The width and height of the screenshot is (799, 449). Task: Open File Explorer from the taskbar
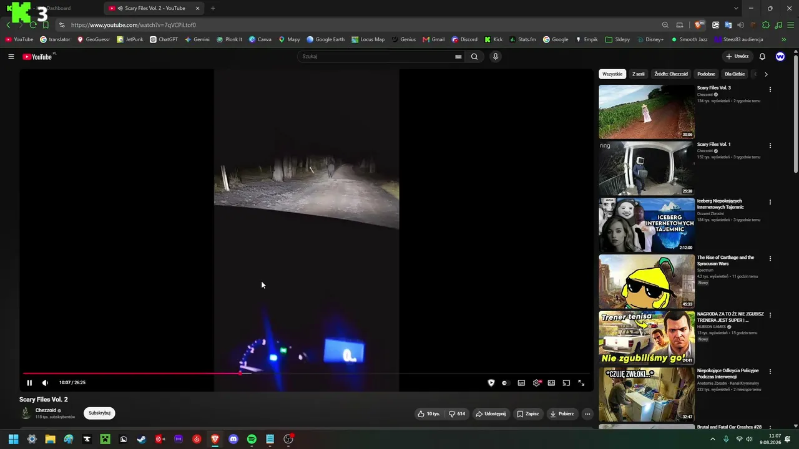(50, 439)
